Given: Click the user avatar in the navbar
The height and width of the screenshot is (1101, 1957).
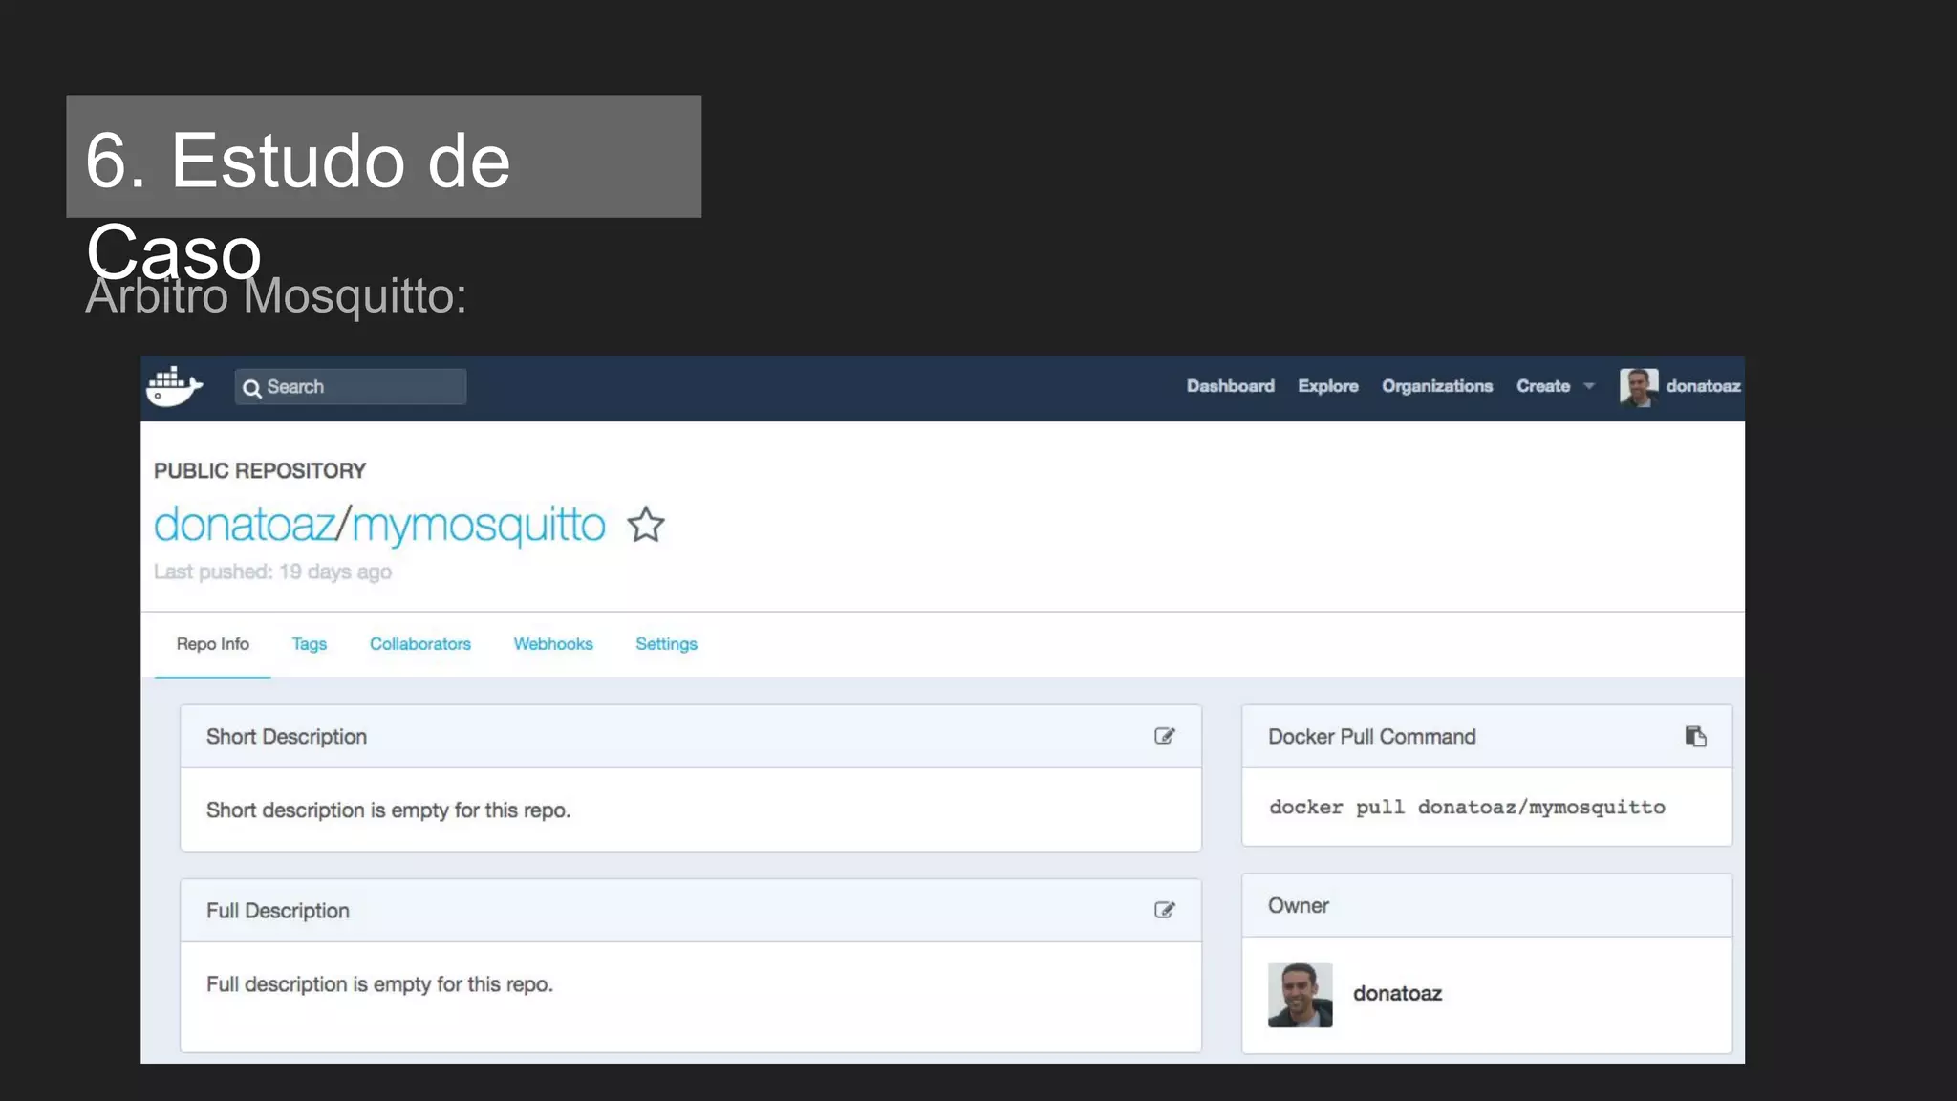Looking at the screenshot, I should (x=1638, y=387).
